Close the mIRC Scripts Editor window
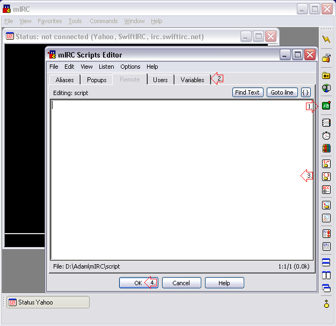This screenshot has height=326, width=336. click(310, 55)
